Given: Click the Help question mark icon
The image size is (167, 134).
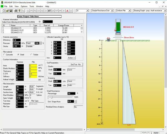Looking at the screenshot, I should (x=19, y=11).
